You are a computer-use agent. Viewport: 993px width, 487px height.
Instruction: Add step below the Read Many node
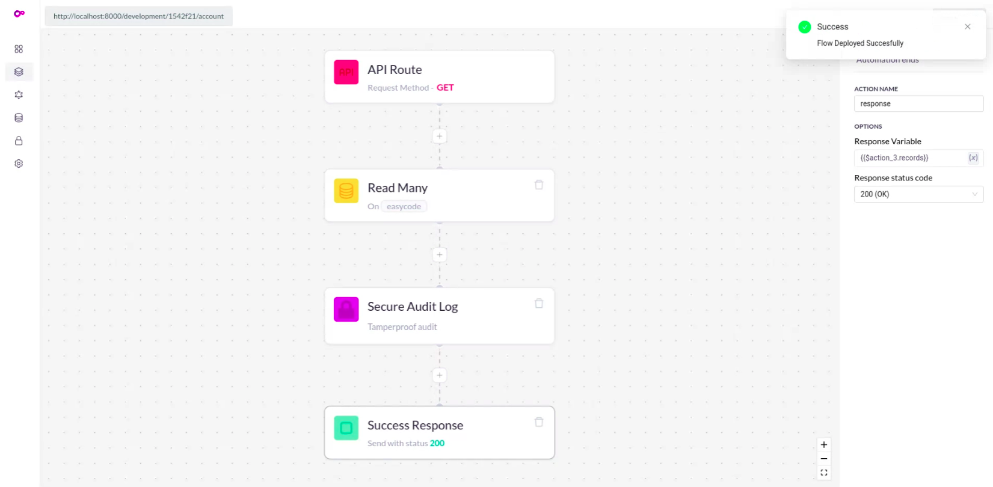[x=440, y=254]
